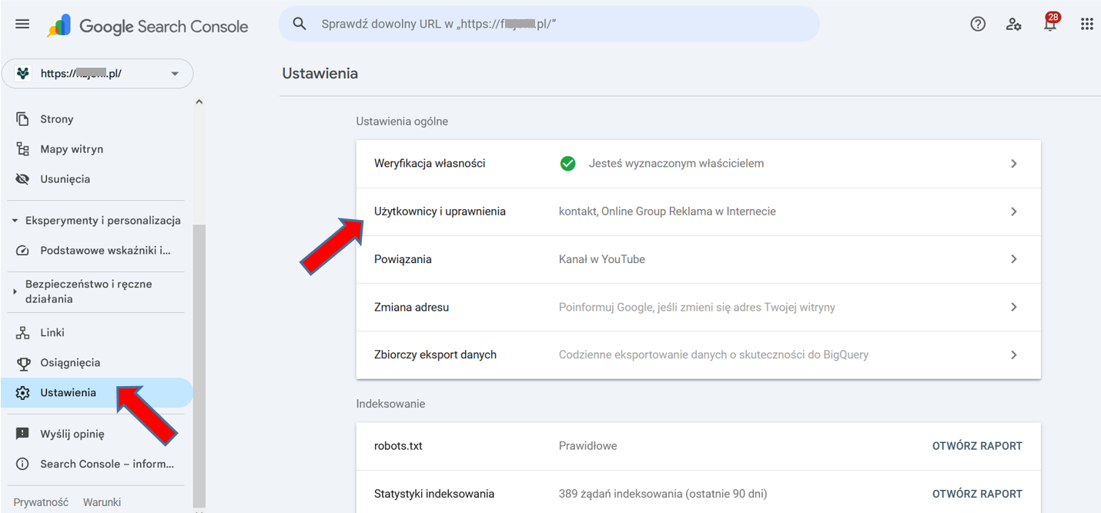Open the hamburger main menu
1101x513 pixels.
tap(22, 24)
